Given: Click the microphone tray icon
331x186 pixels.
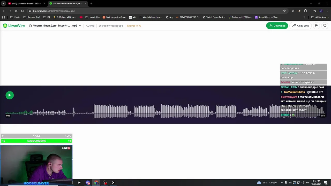Looking at the screenshot, I should 286,183.
